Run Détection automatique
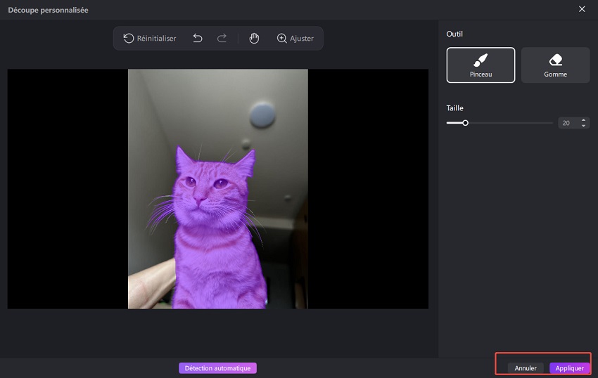Viewport: 598px width, 378px height. [218, 368]
